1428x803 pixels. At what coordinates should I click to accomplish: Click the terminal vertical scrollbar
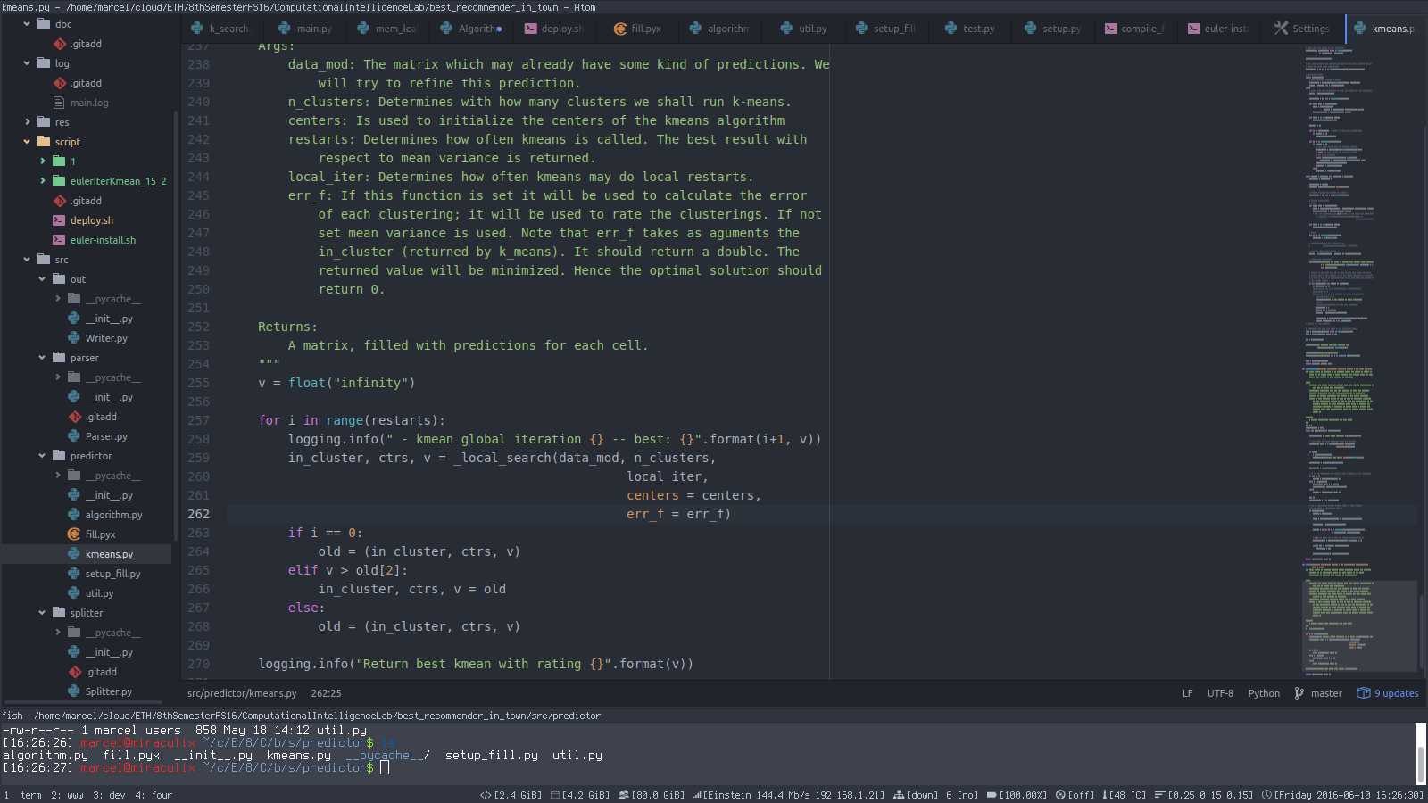point(1421,755)
